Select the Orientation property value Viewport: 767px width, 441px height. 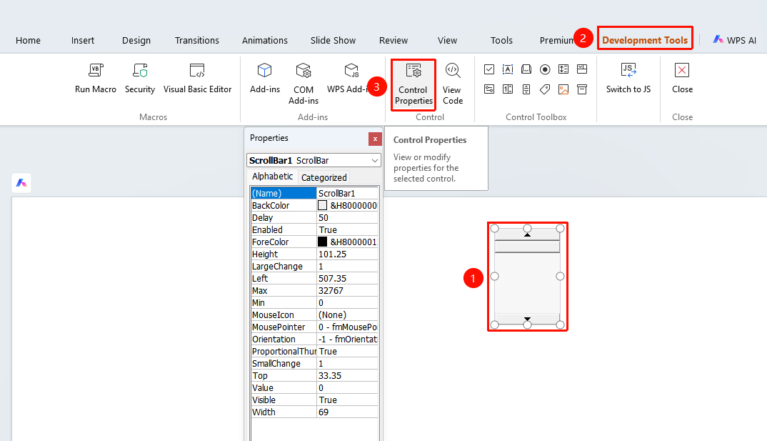pos(347,340)
